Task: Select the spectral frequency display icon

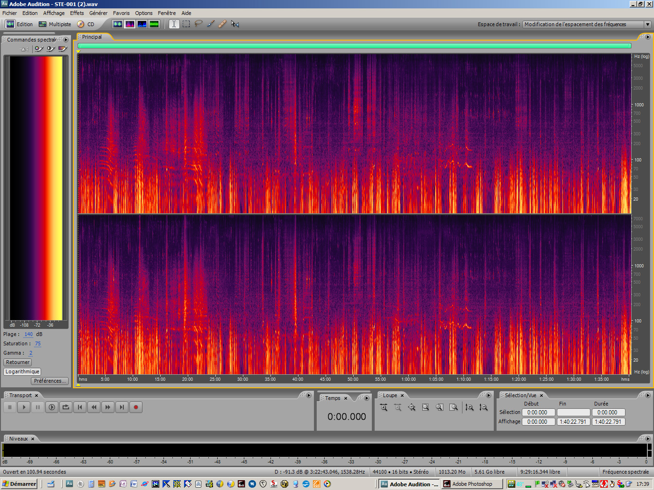Action: pos(130,24)
